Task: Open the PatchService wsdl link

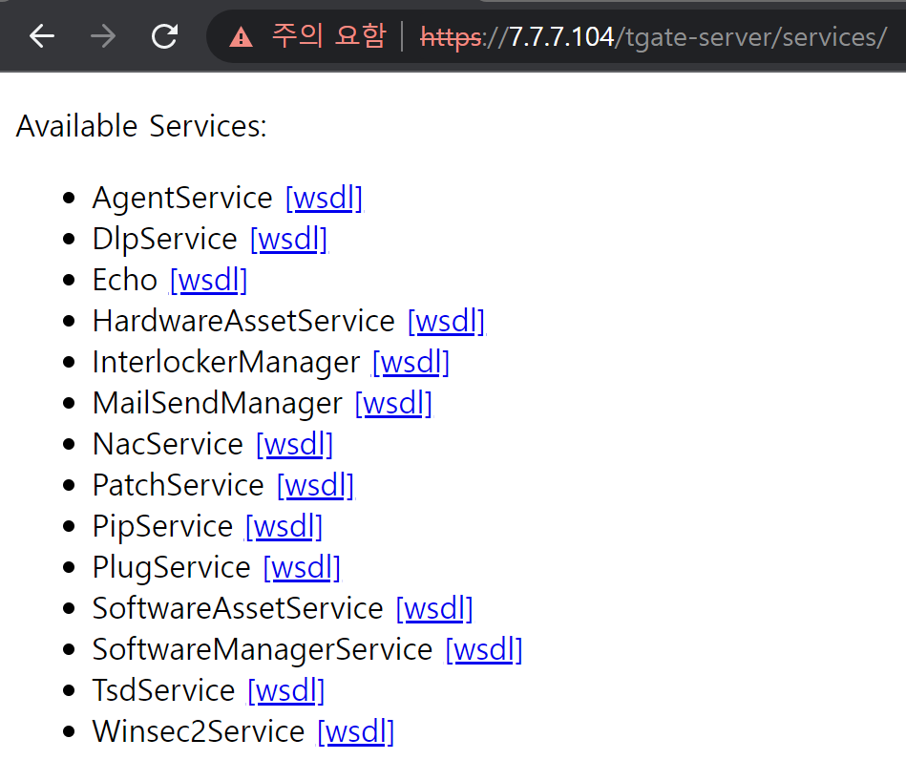Action: coord(315,485)
